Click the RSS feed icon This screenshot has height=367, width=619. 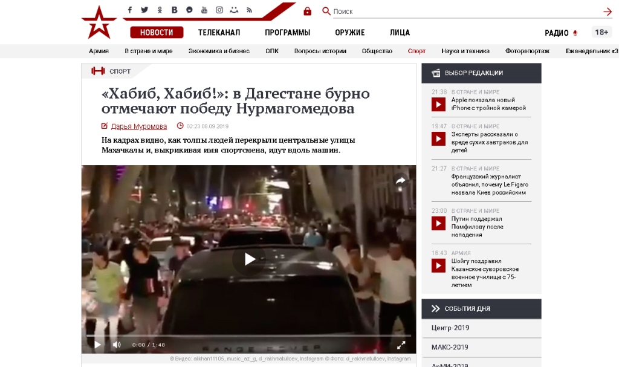click(249, 10)
